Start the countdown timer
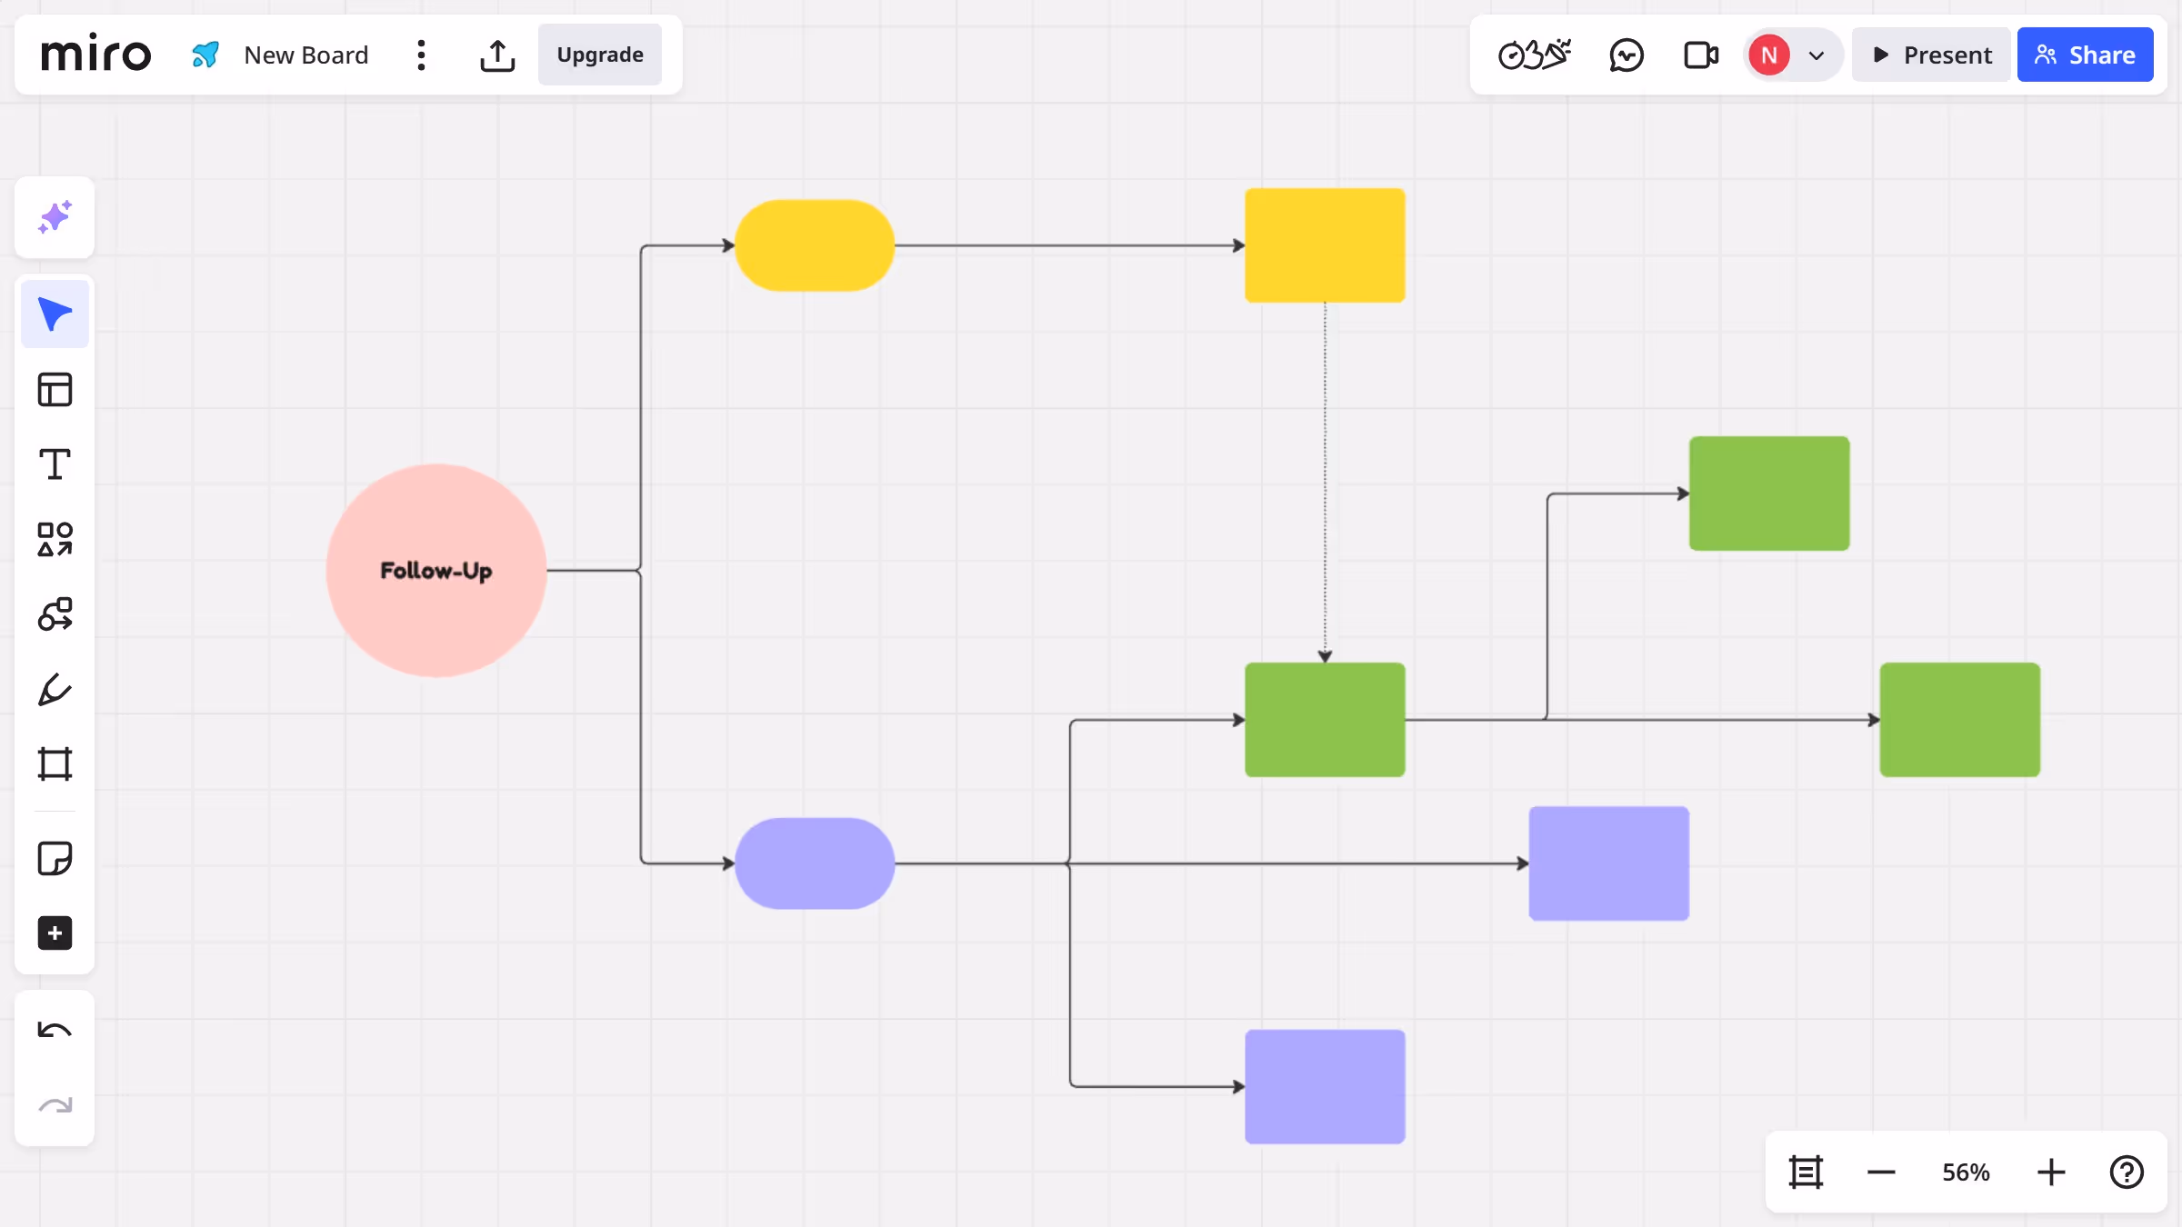2182x1227 pixels. 1533,55
